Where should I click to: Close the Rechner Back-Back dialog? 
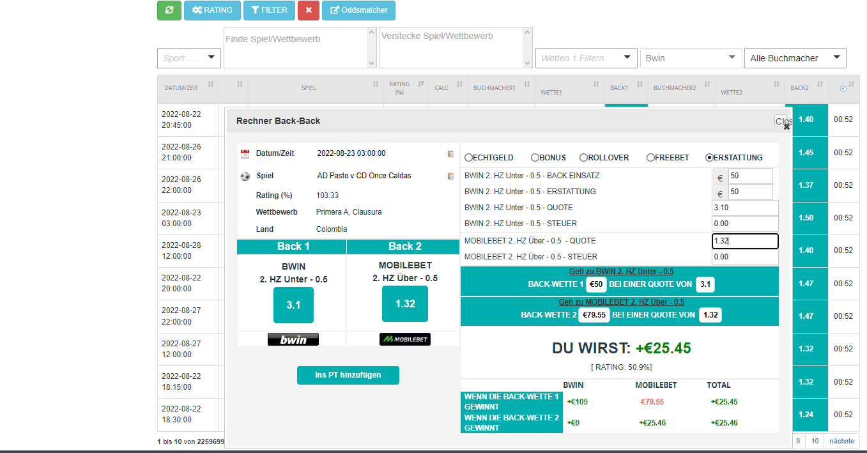tap(783, 122)
